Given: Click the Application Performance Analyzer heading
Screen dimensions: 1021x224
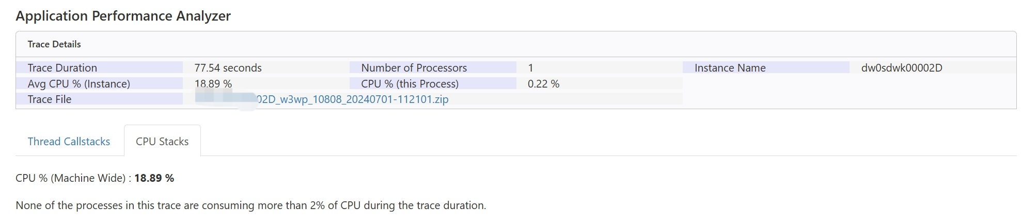Looking at the screenshot, I should (x=123, y=16).
